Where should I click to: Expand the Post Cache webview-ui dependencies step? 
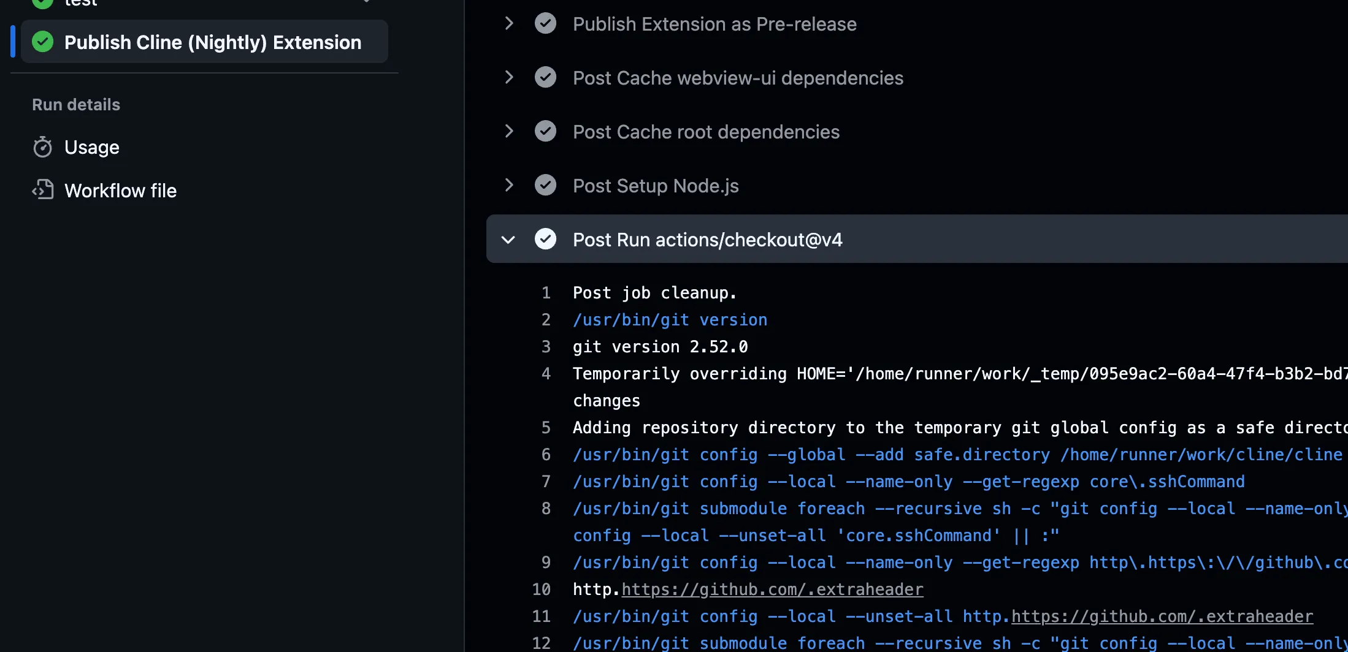(x=508, y=78)
